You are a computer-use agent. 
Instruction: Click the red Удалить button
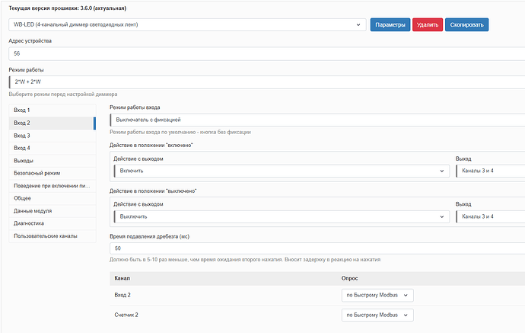[x=427, y=25]
